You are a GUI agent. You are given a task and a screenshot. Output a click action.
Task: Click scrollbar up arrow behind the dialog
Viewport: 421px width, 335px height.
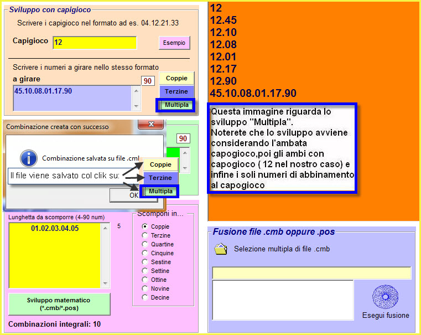click(185, 153)
